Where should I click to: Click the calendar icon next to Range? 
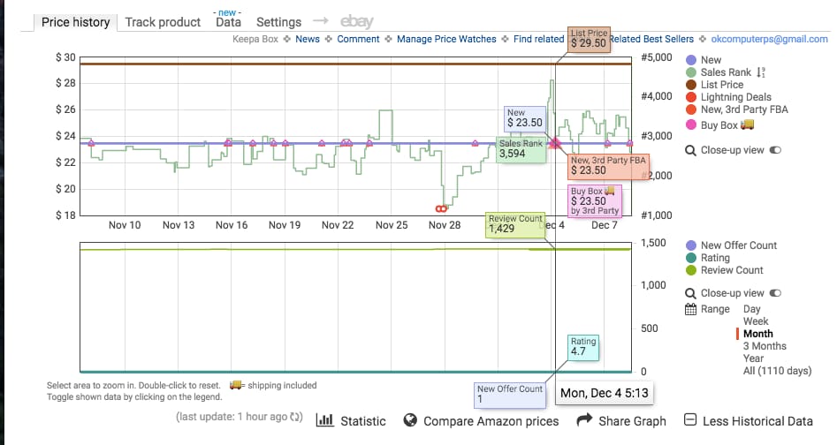692,309
